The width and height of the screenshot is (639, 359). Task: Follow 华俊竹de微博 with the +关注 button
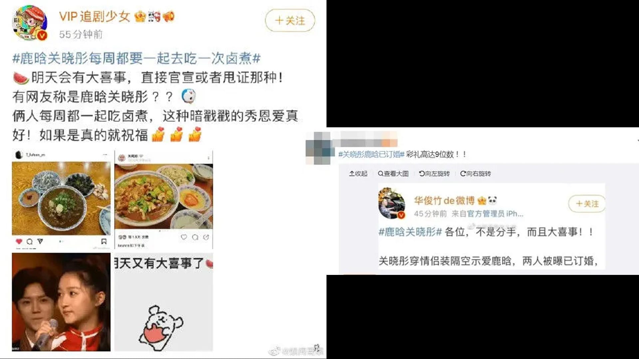click(x=587, y=203)
